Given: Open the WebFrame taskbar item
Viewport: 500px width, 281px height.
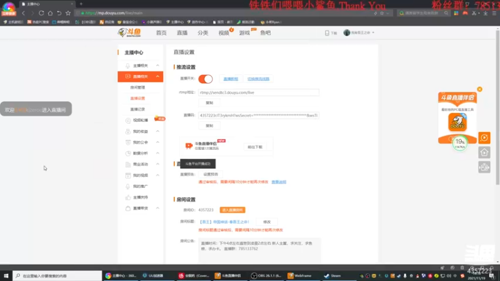Looking at the screenshot, I should [x=299, y=275].
